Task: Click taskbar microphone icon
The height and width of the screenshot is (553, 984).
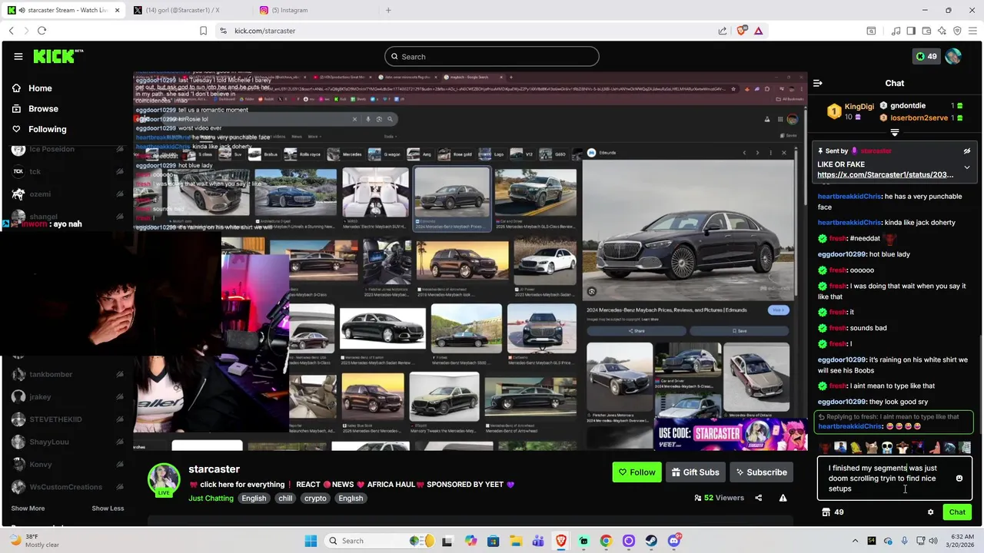Action: click(904, 541)
